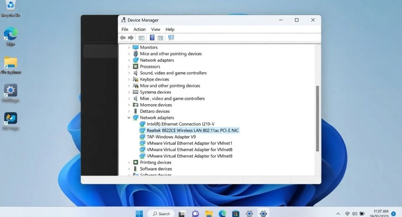Viewport: 402px width, 217px height.
Task: Expand the Monitors category
Action: [129, 47]
